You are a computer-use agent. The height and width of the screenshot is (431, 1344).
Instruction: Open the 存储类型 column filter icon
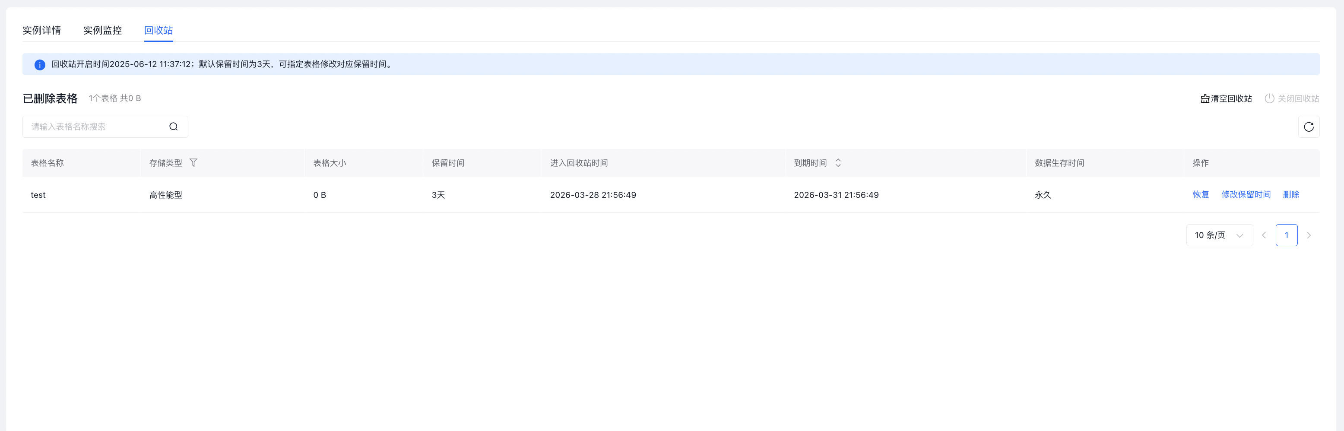193,163
